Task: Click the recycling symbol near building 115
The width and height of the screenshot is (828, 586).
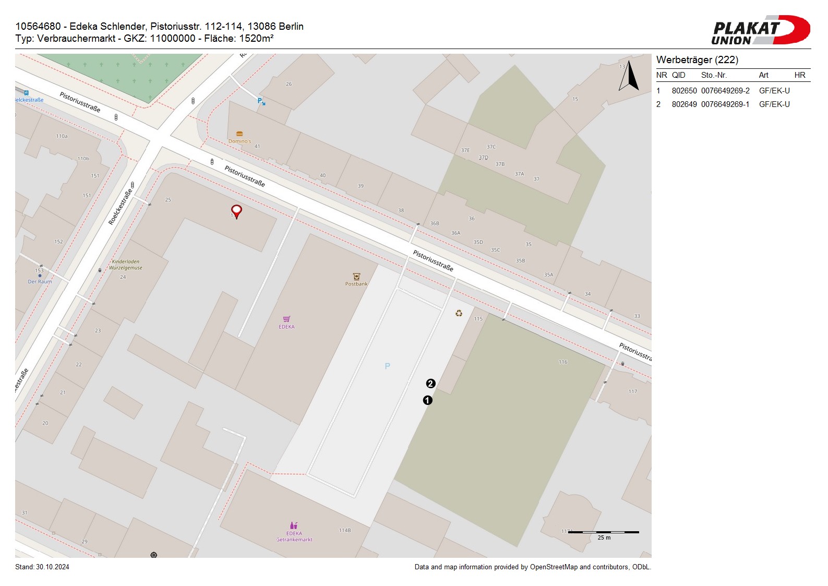Action: click(x=459, y=313)
